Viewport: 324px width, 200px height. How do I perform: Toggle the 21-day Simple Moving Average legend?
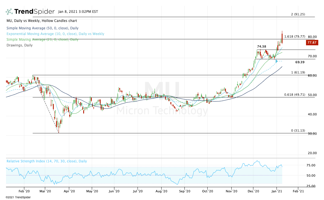(42, 40)
